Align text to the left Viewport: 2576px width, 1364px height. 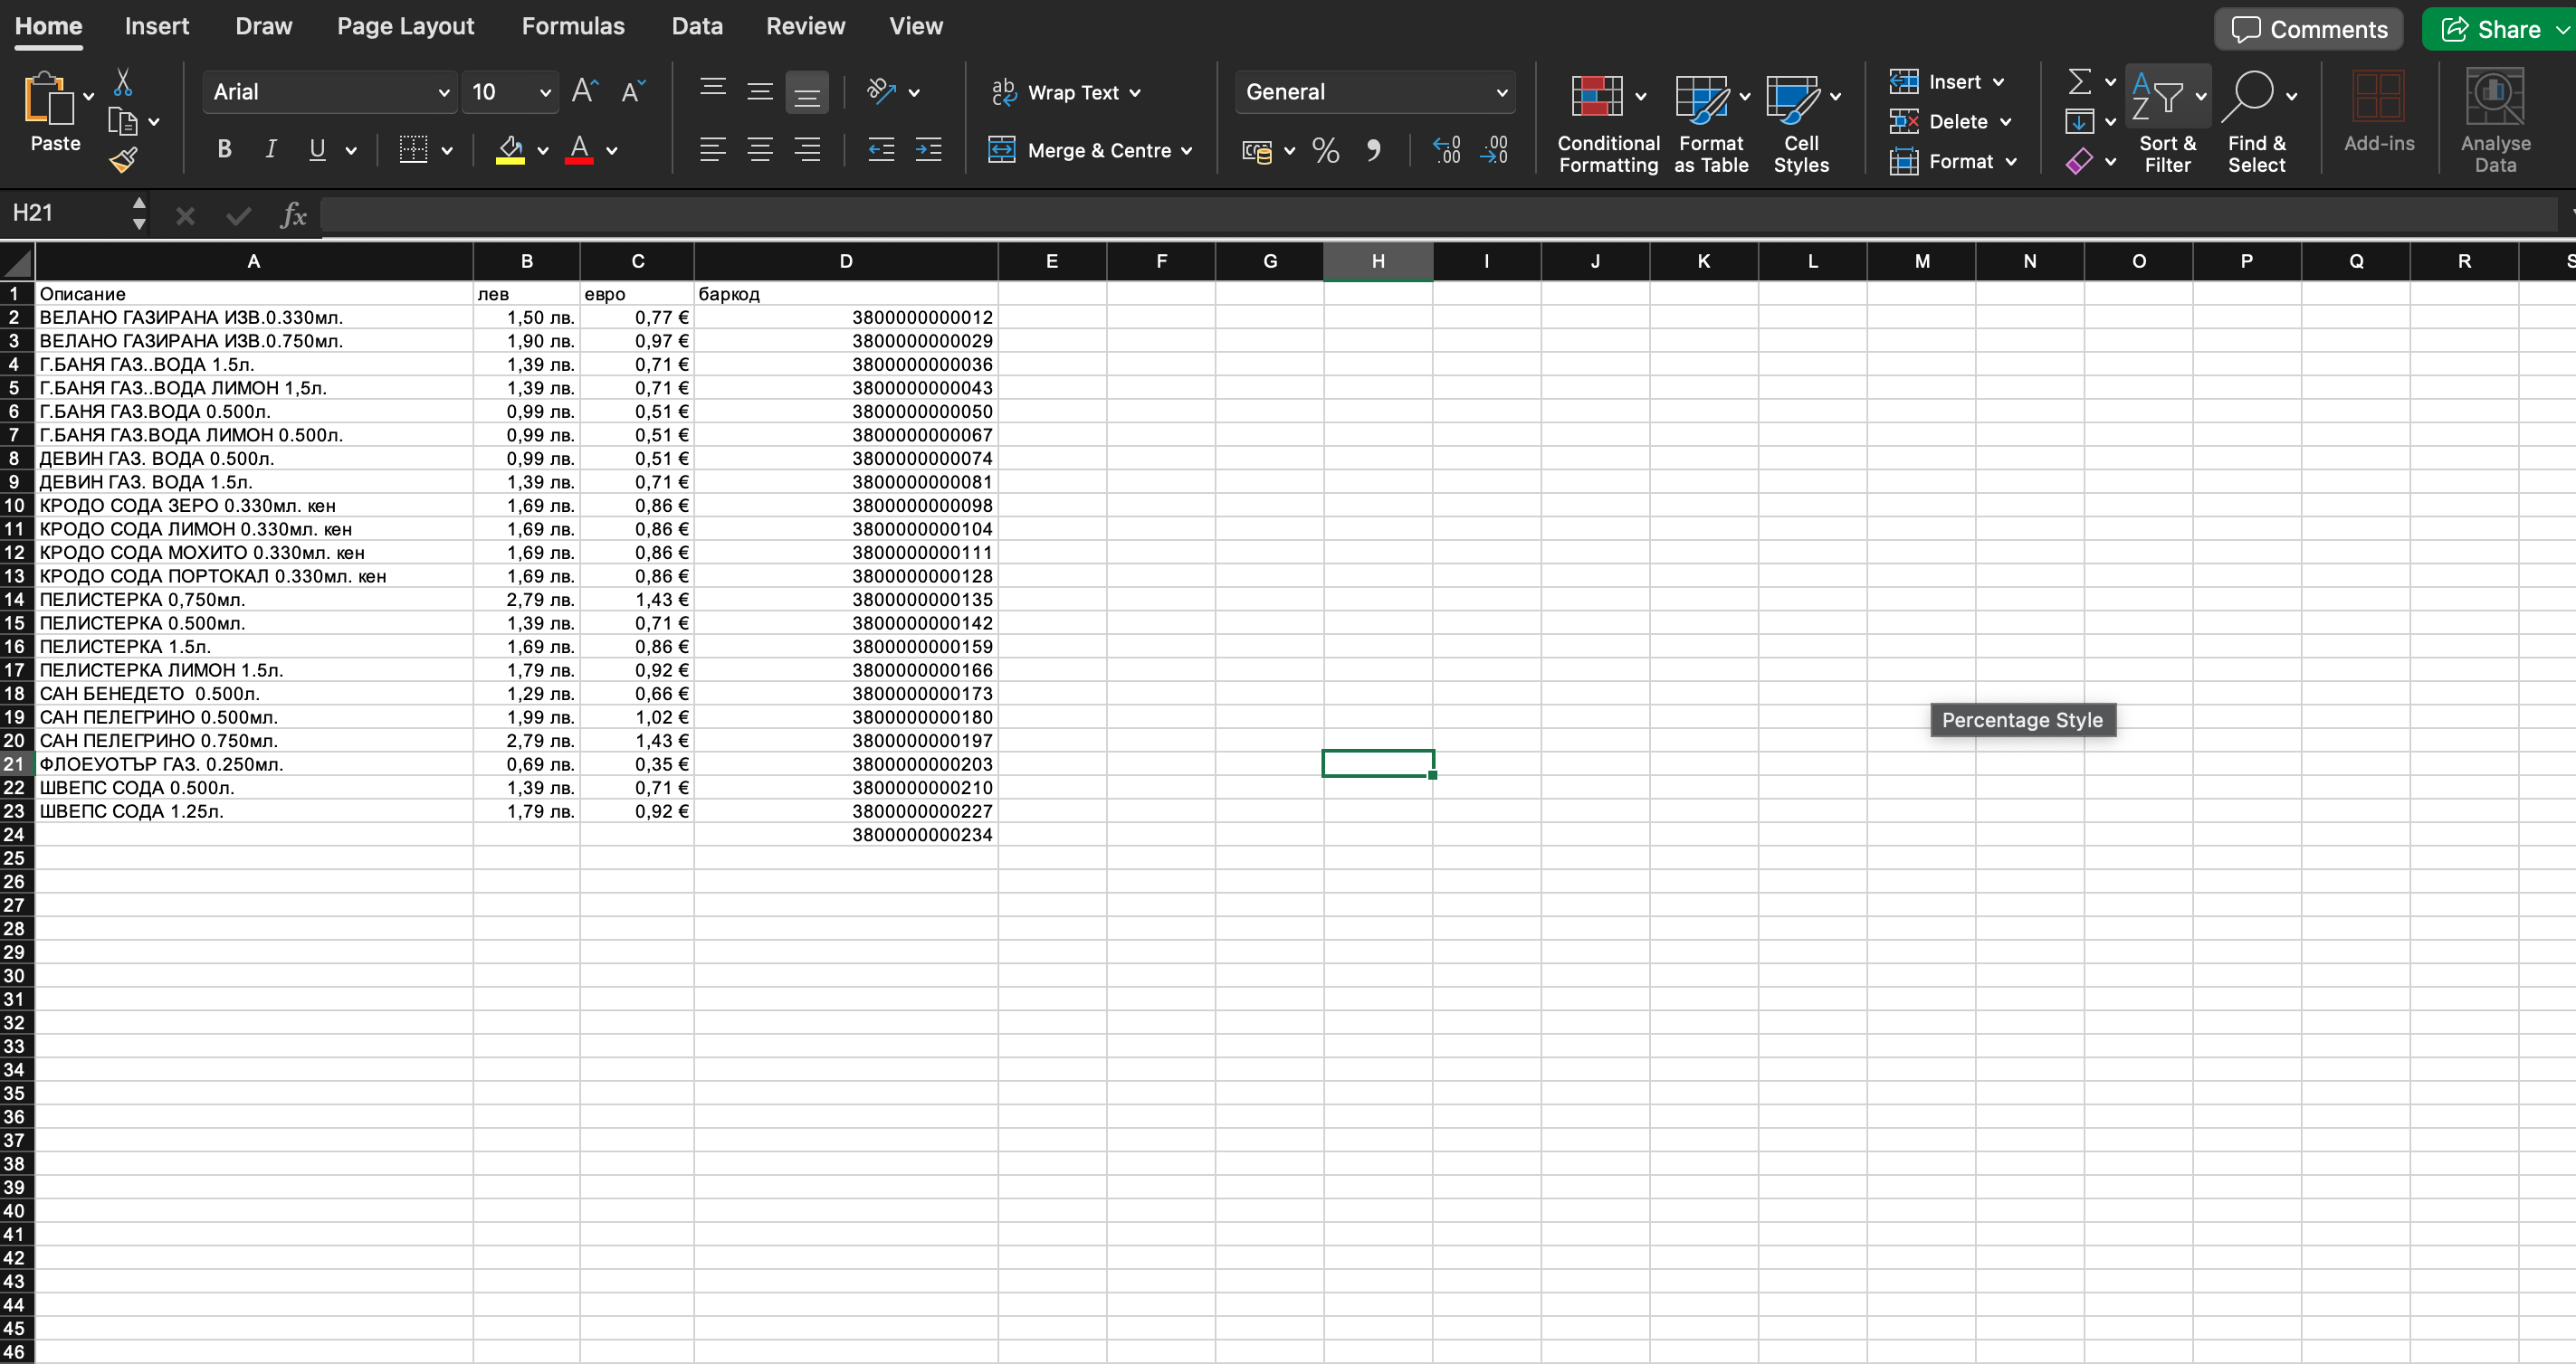point(713,150)
